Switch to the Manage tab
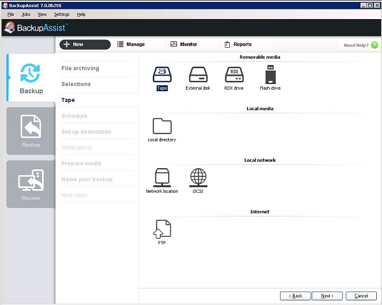This screenshot has width=382, height=305. pyautogui.click(x=131, y=45)
